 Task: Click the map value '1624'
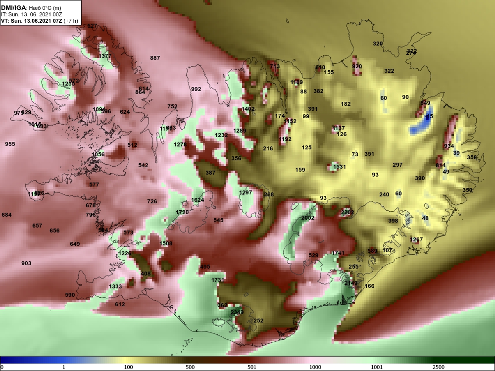tap(198, 200)
